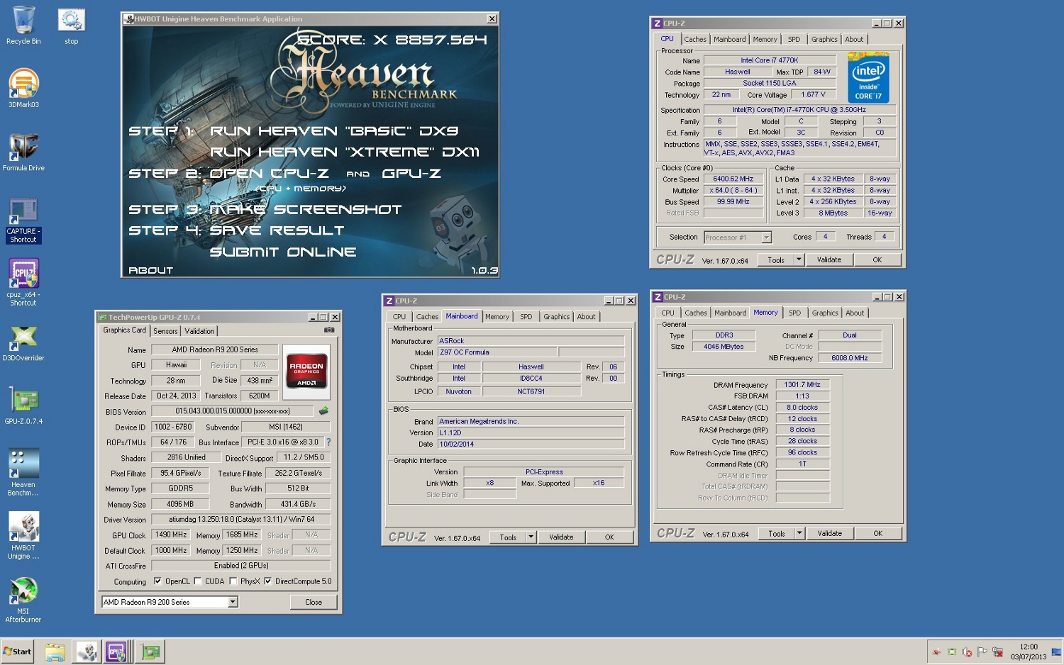Expand Tools arrow in the CPU-Z Memory window
1064x665 pixels.
799,534
